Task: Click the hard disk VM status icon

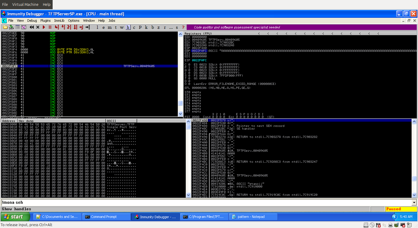Action: (x=366, y=225)
